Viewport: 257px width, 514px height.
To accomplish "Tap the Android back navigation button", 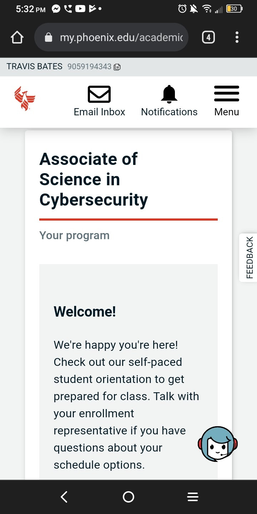I will pos(64,497).
